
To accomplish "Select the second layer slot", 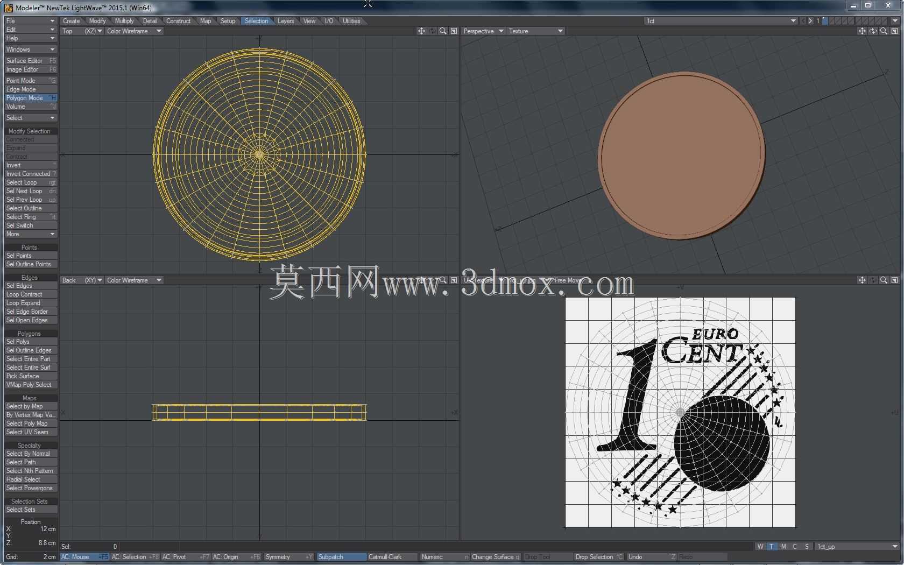I will [832, 21].
